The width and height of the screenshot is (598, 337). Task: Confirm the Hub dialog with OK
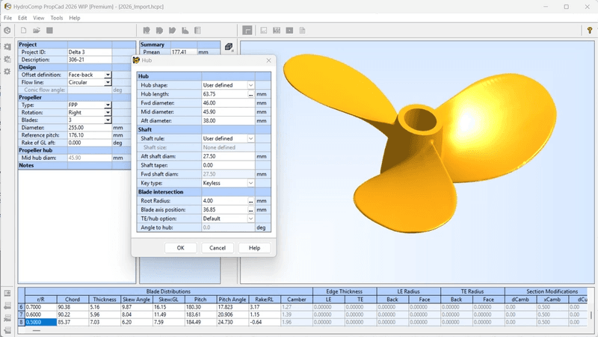coord(181,248)
